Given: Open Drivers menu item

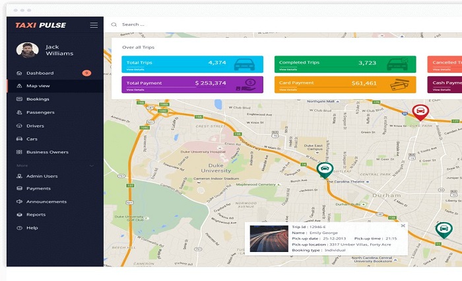Looking at the screenshot, I should pyautogui.click(x=55, y=126).
